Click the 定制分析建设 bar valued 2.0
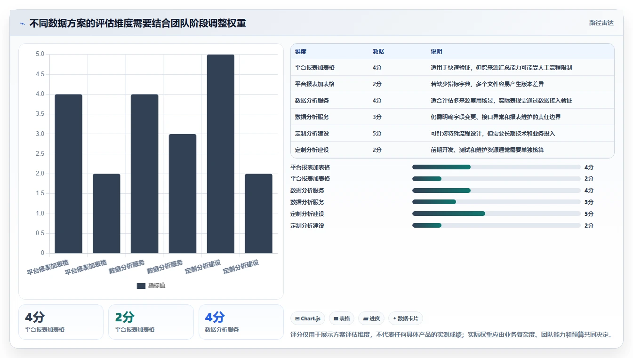Image resolution: width=633 pixels, height=358 pixels. (259, 214)
